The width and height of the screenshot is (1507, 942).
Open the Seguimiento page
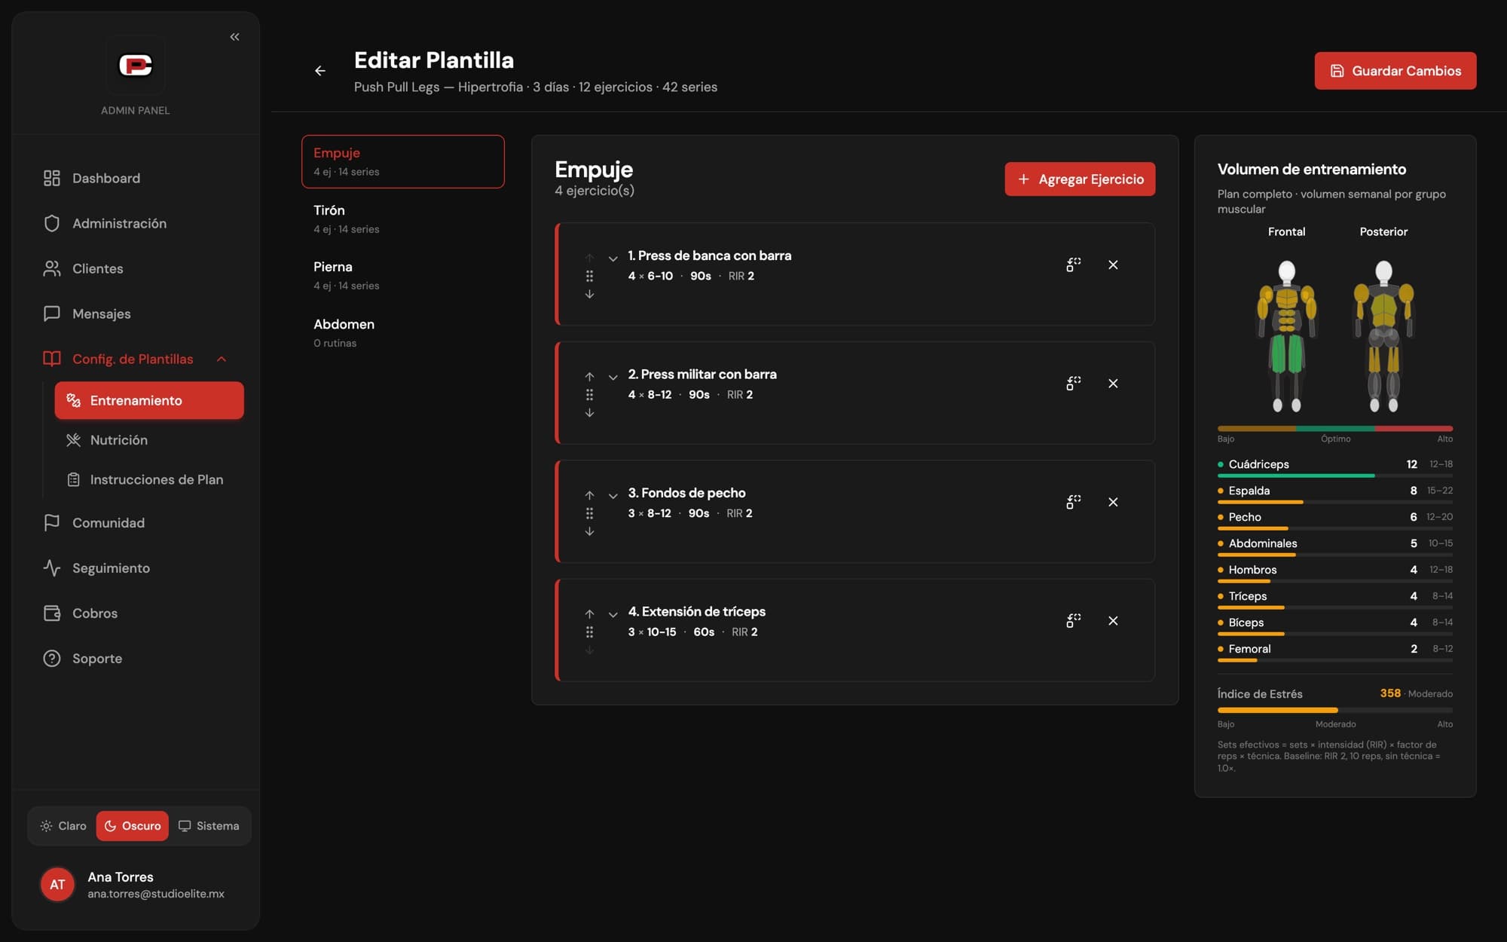[136, 568]
